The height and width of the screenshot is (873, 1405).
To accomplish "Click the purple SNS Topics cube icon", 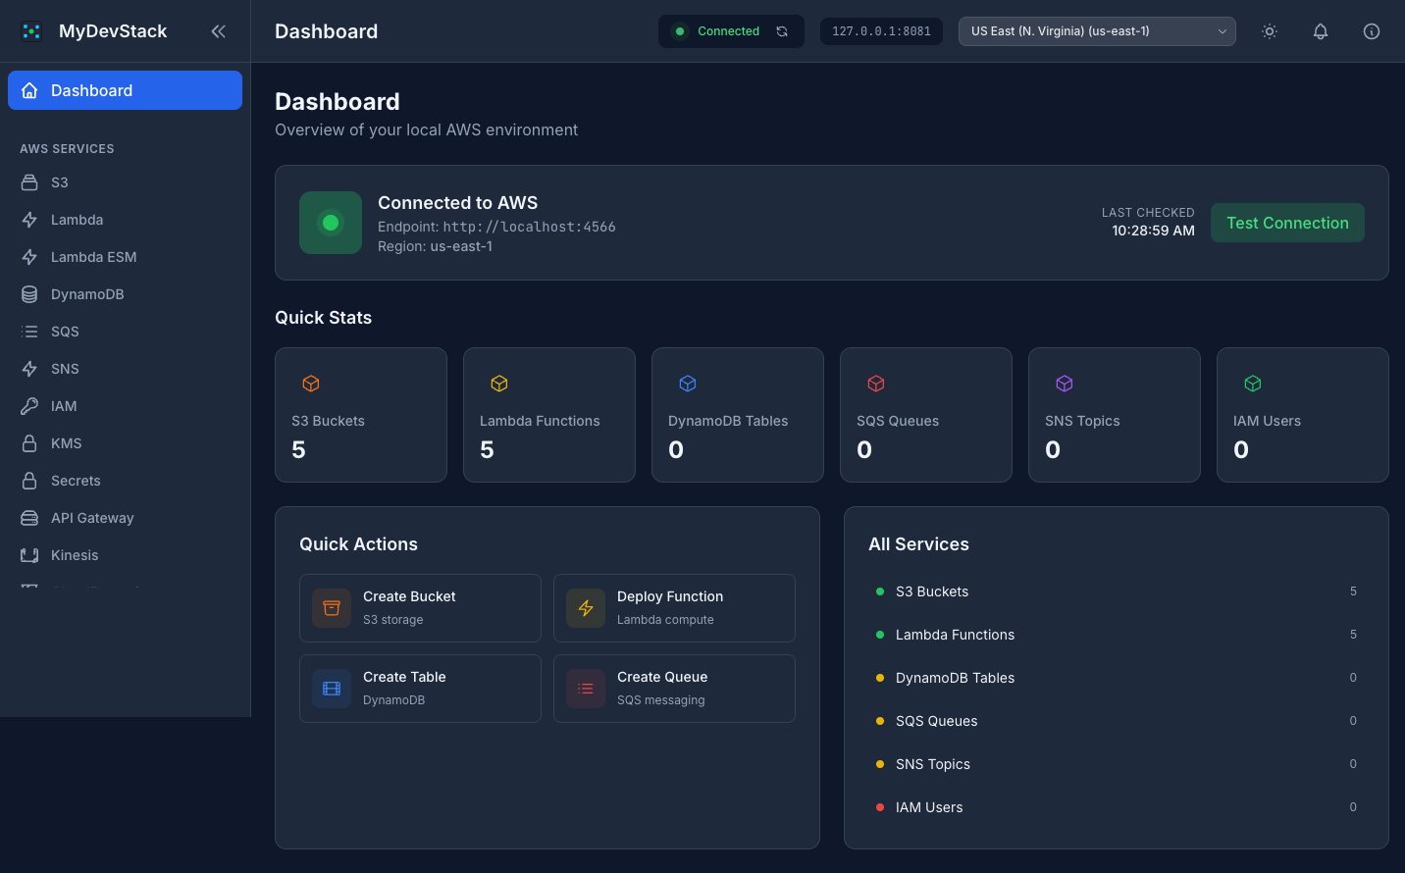I will pos(1065,384).
